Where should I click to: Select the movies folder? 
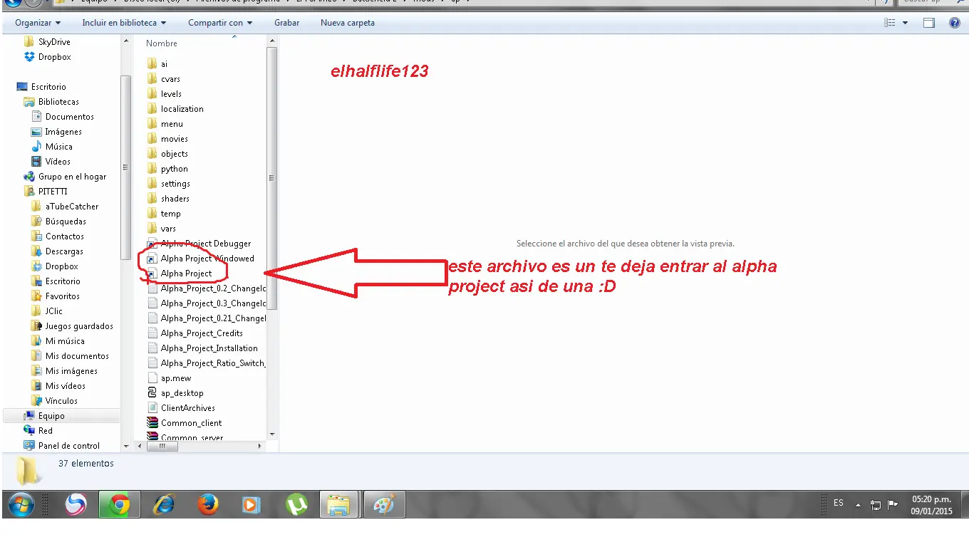coord(174,139)
